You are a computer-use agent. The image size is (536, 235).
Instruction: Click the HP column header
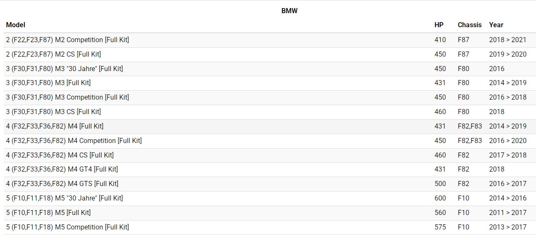(x=439, y=25)
